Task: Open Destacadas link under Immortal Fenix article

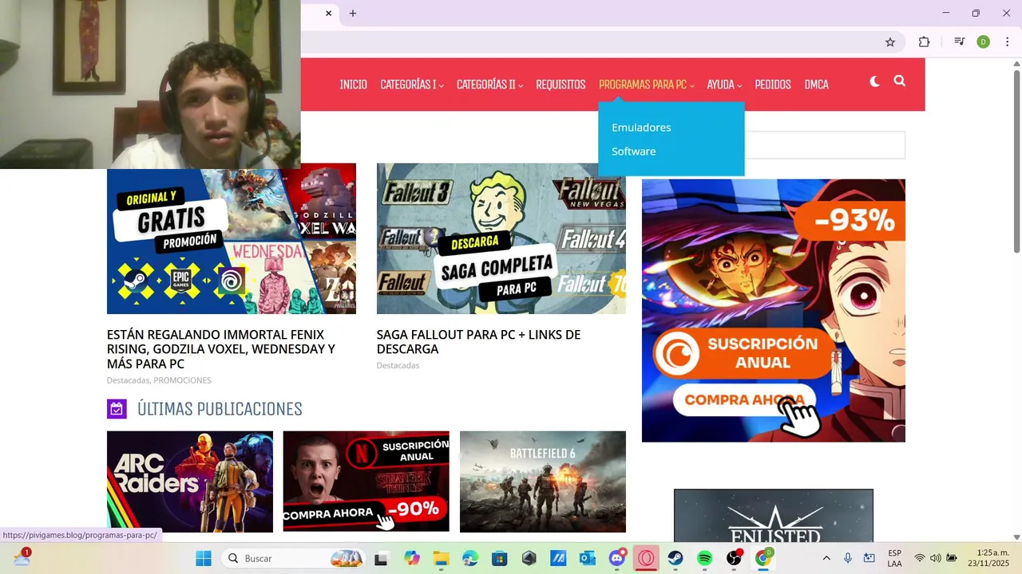Action: [x=128, y=380]
